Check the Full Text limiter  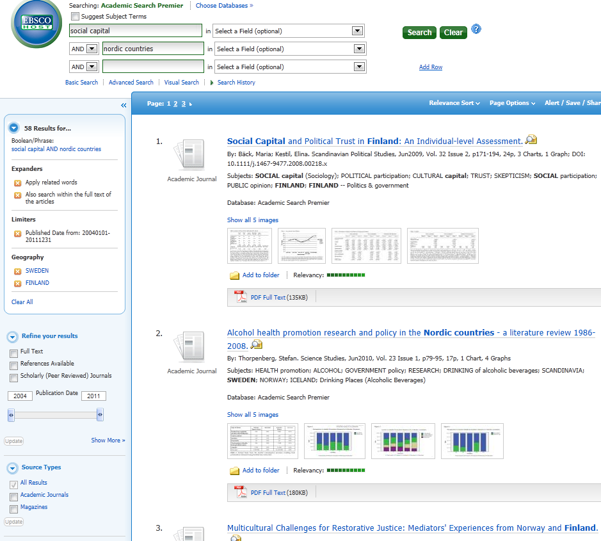(14, 353)
